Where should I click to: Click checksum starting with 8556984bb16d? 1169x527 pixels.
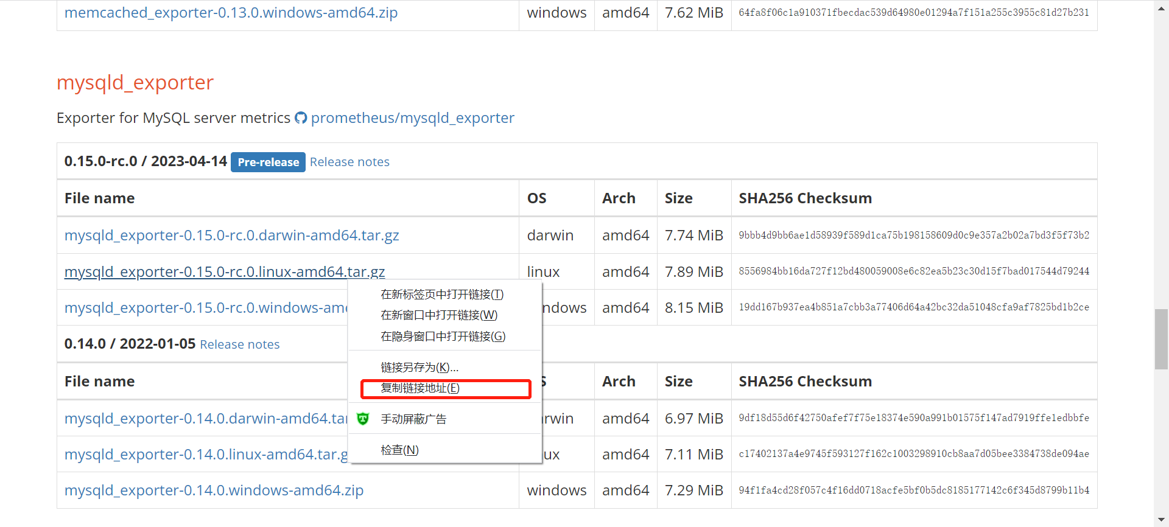click(914, 271)
